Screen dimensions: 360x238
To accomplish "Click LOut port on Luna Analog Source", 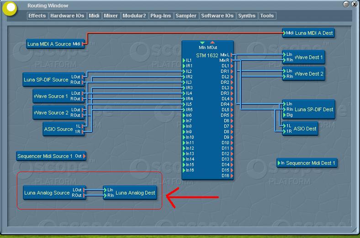I will tap(84, 190).
